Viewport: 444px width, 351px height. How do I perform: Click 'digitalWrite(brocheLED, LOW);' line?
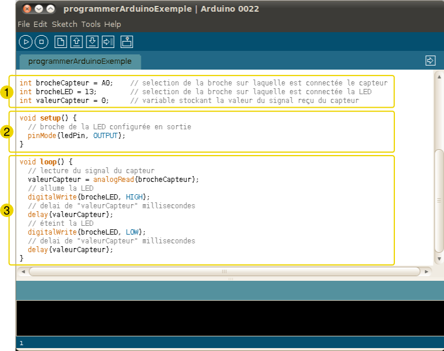tap(86, 232)
